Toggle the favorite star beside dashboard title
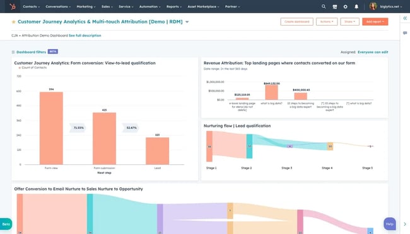The width and height of the screenshot is (410, 234). [x=14, y=22]
